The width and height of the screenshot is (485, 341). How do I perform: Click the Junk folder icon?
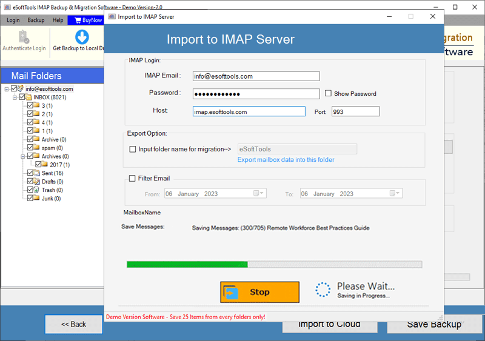pos(37,198)
